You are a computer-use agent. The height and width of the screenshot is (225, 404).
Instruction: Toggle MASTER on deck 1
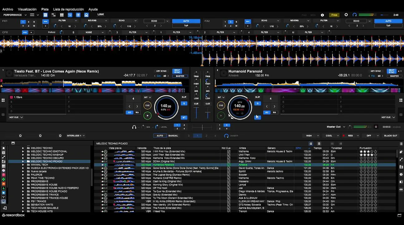click(x=180, y=76)
